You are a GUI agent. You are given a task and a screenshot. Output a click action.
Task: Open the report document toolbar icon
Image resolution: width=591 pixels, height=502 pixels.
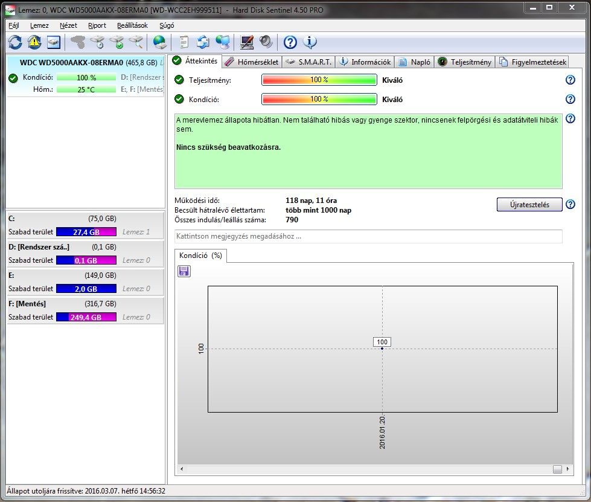point(184,42)
